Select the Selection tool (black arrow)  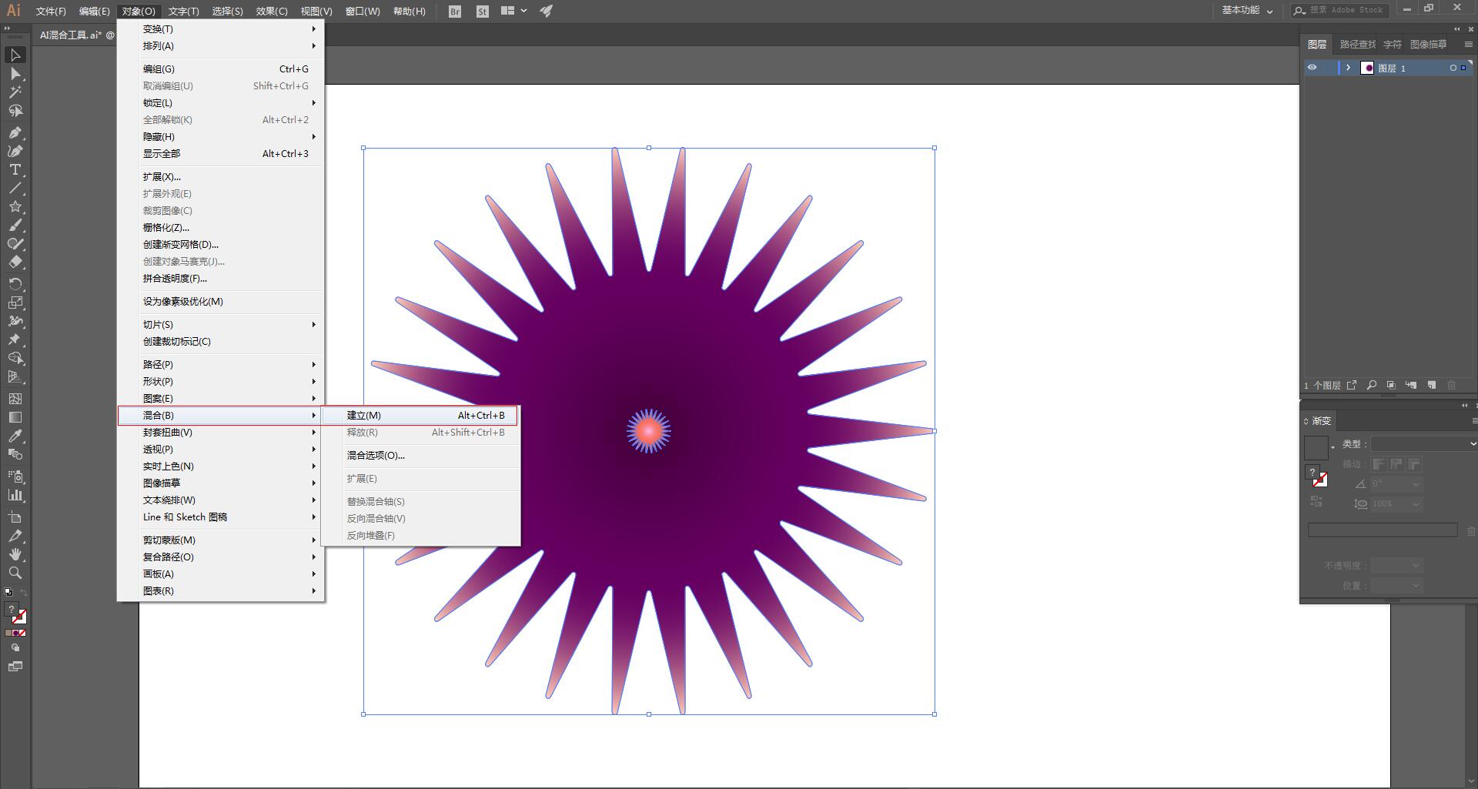tap(15, 55)
